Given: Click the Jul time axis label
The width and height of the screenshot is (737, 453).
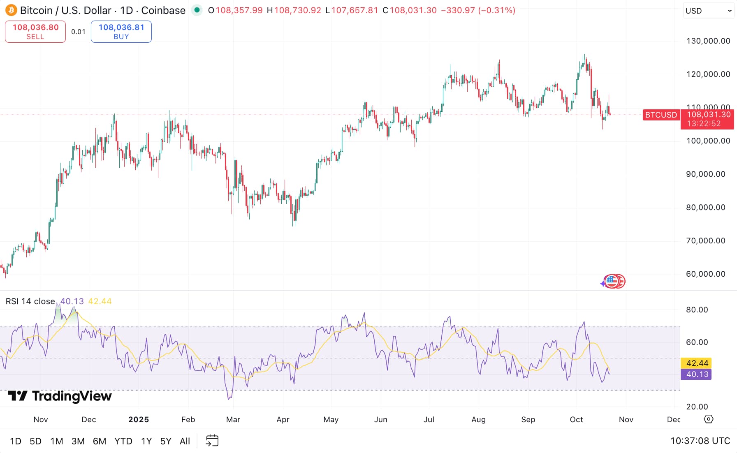Looking at the screenshot, I should coord(429,419).
